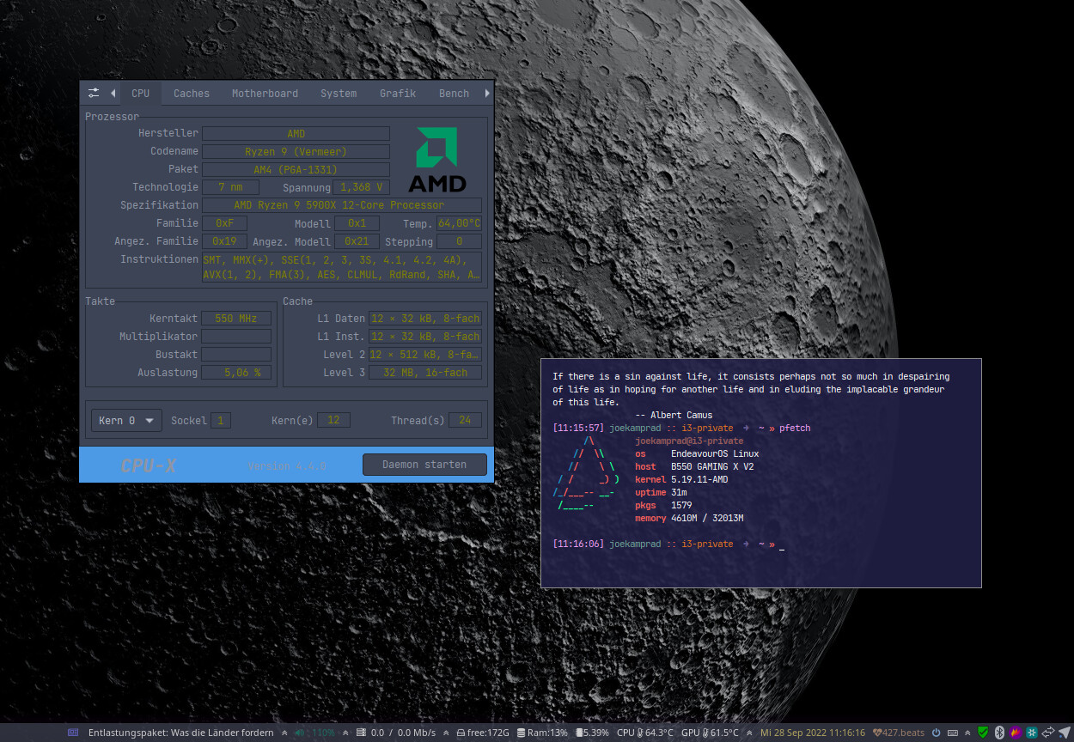
Task: Click the double-arrow sync tray icon
Action: tap(1047, 733)
